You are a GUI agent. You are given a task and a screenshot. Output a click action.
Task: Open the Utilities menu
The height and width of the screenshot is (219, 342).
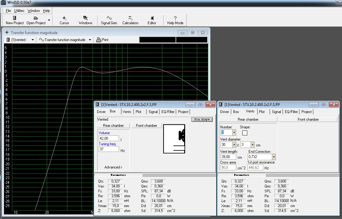pos(19,11)
